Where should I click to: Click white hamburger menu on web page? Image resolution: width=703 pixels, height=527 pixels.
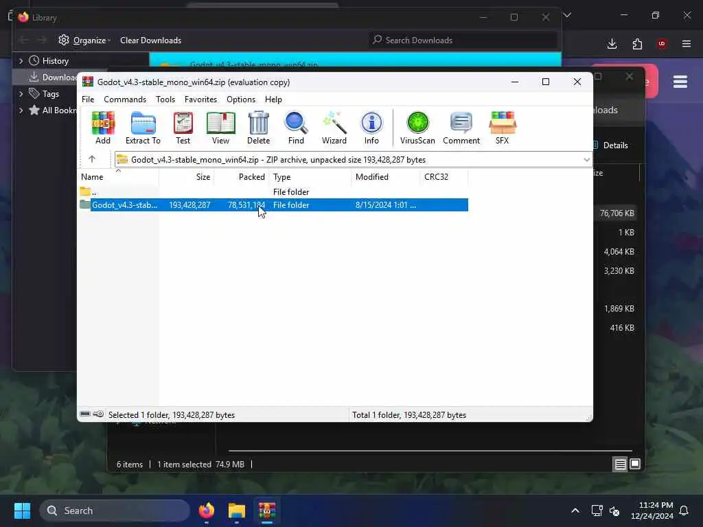pos(680,82)
